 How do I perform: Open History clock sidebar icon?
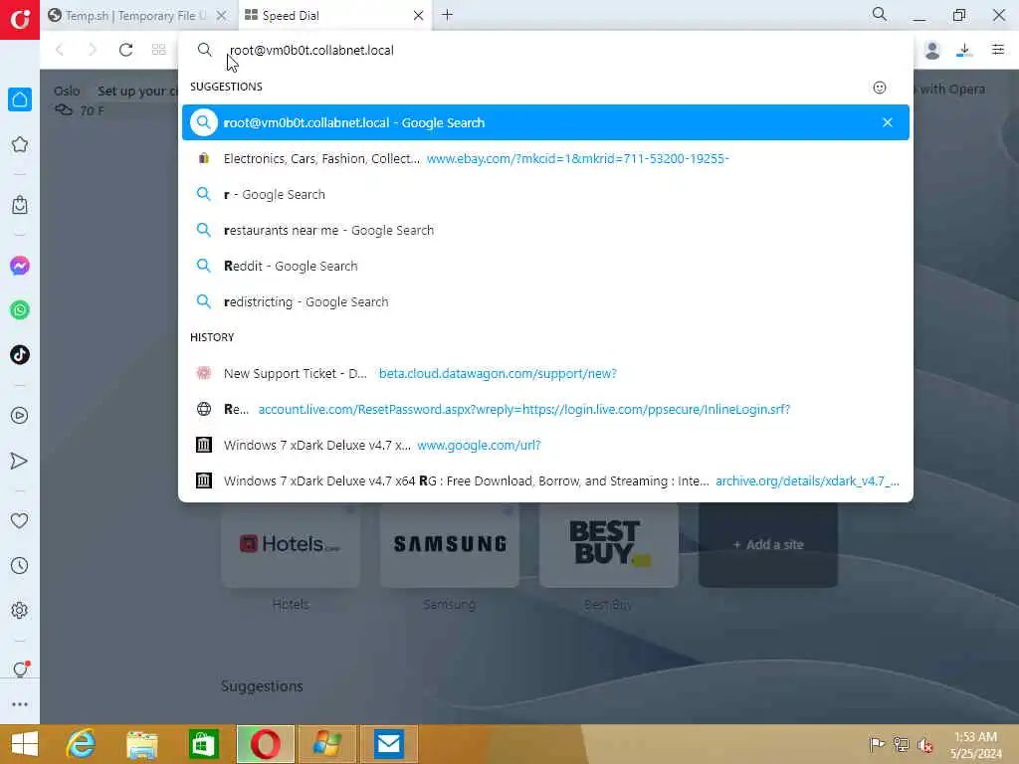(x=20, y=565)
